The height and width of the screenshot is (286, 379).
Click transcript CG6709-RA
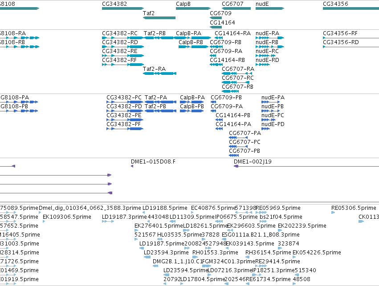point(226,51)
